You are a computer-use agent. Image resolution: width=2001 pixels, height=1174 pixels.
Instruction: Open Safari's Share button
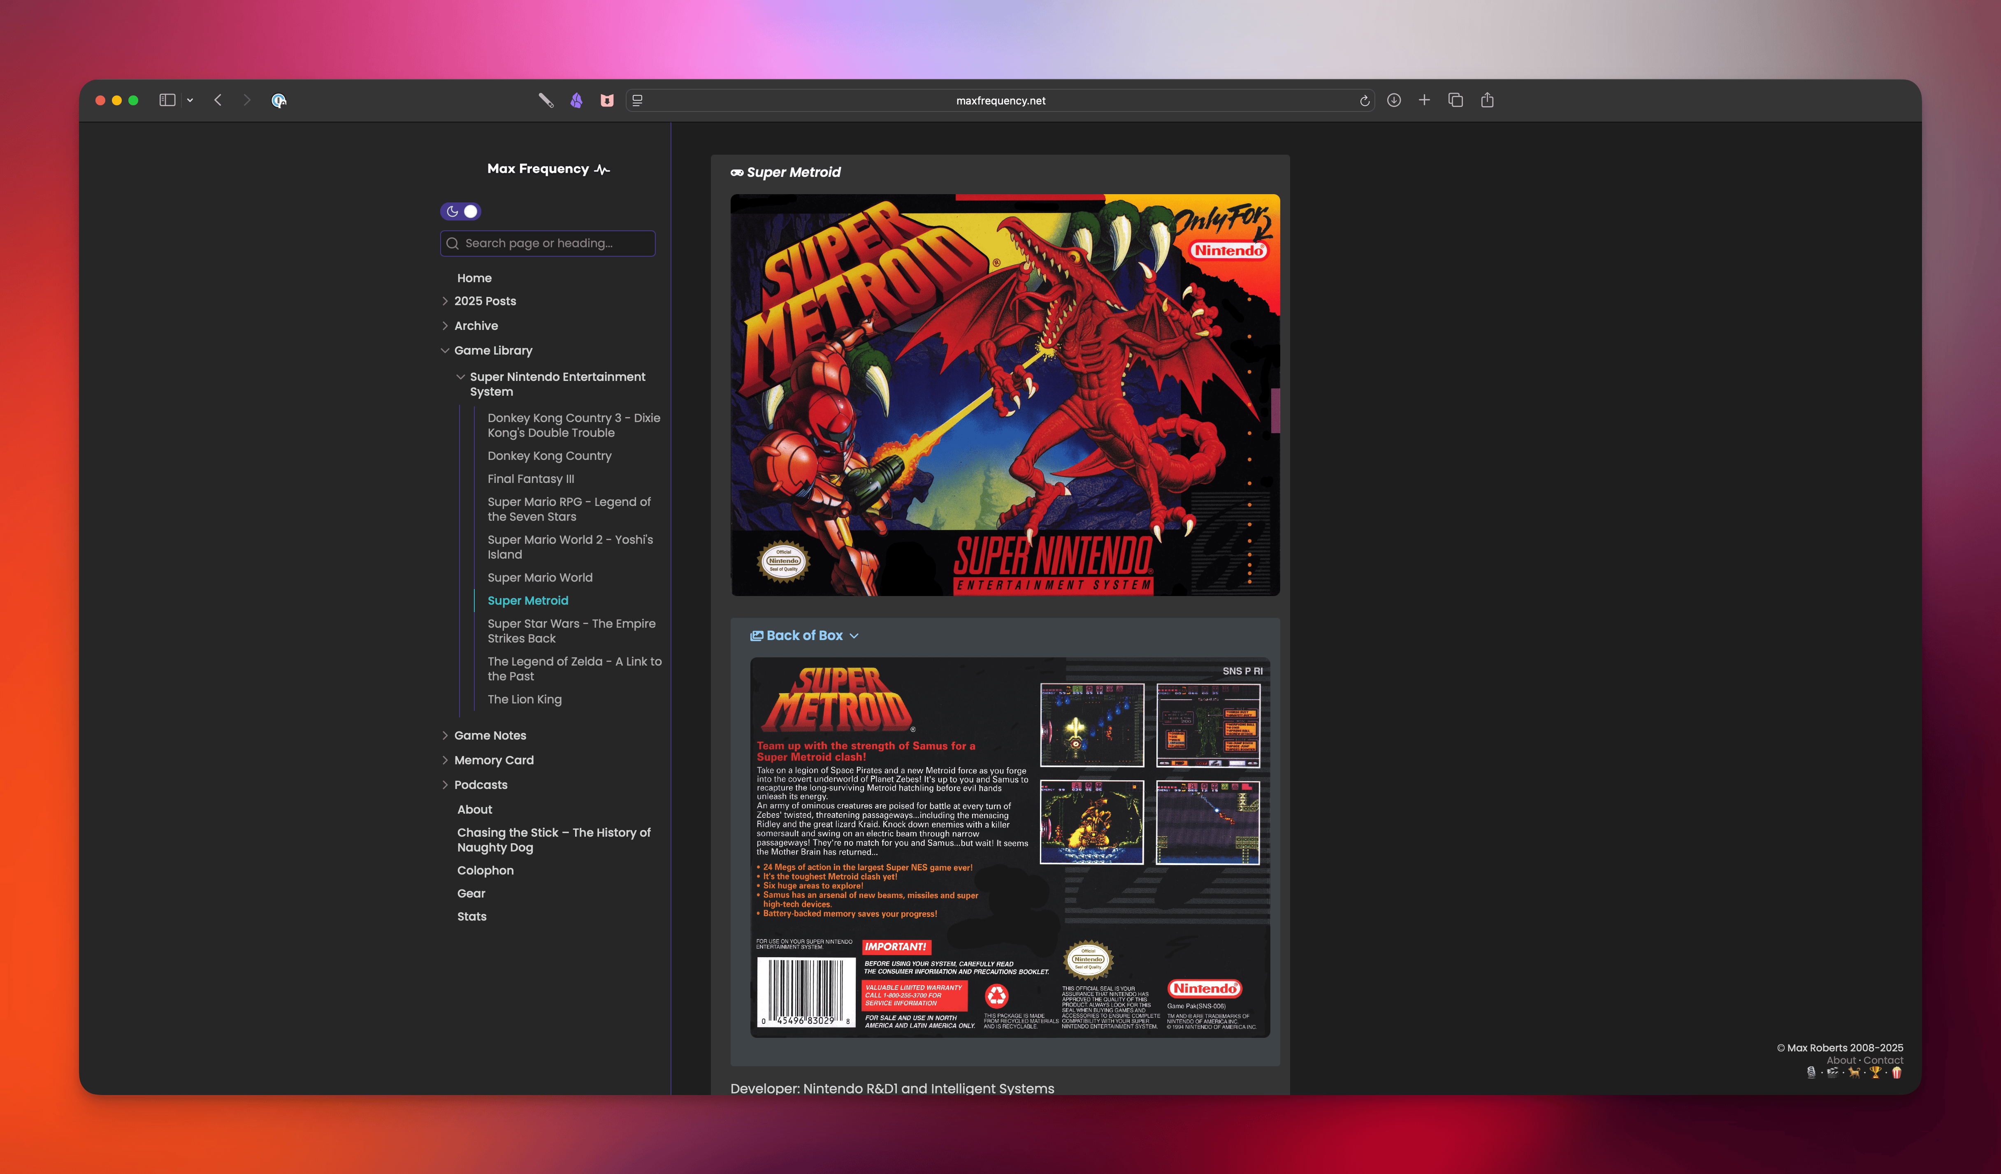1487,100
